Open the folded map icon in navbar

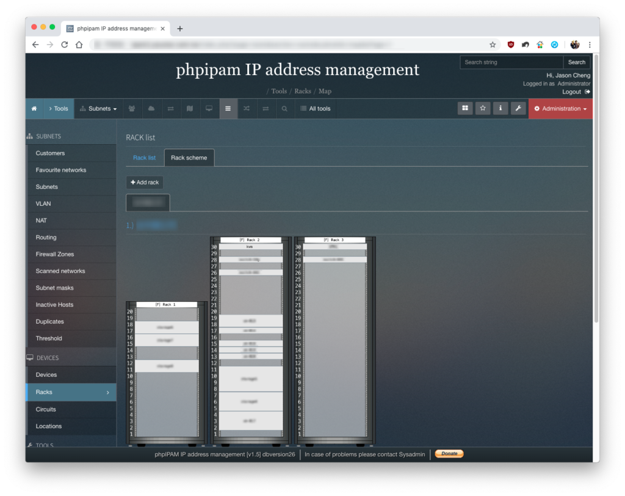[190, 109]
